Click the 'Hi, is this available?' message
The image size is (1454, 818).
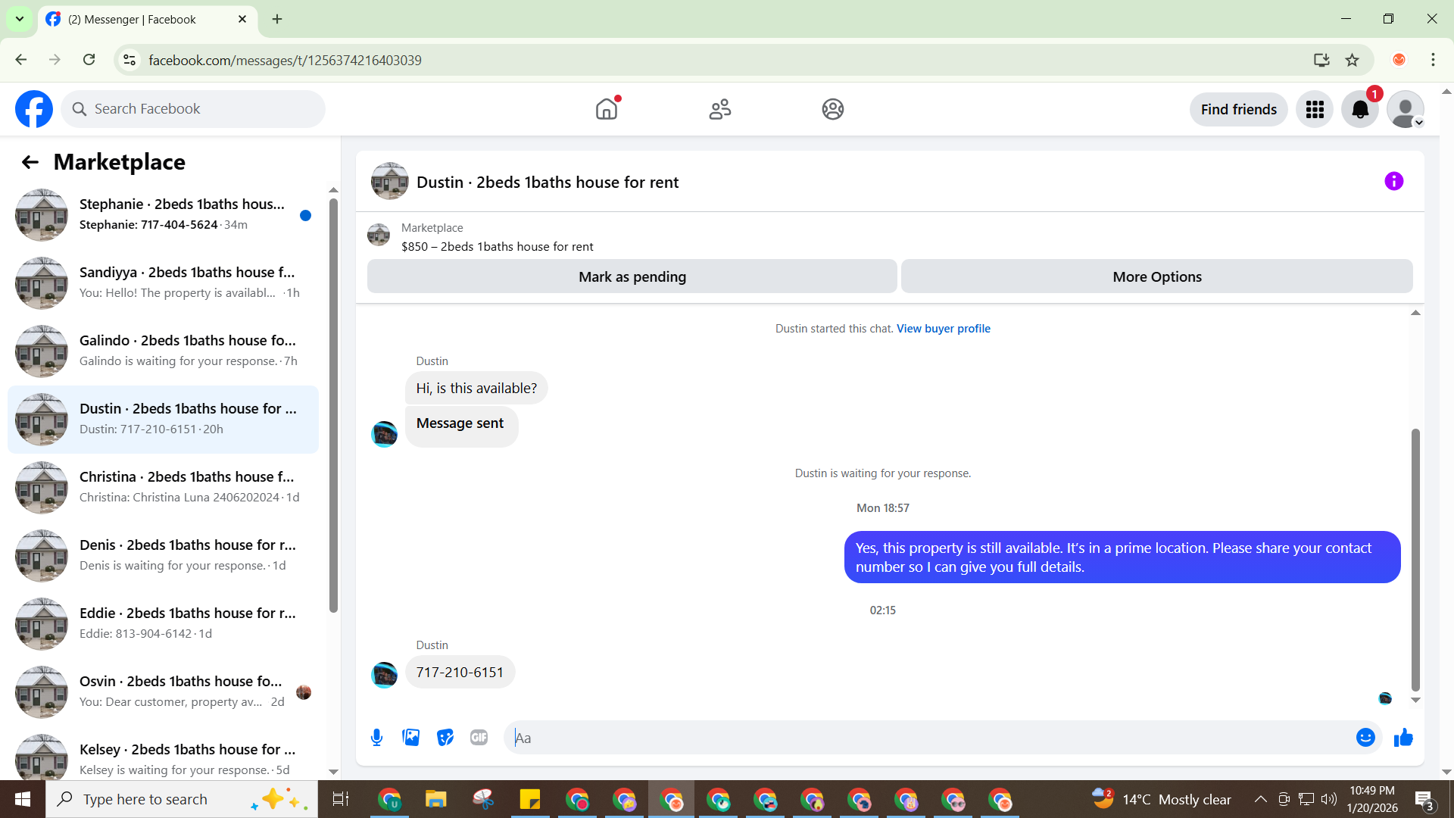click(476, 389)
